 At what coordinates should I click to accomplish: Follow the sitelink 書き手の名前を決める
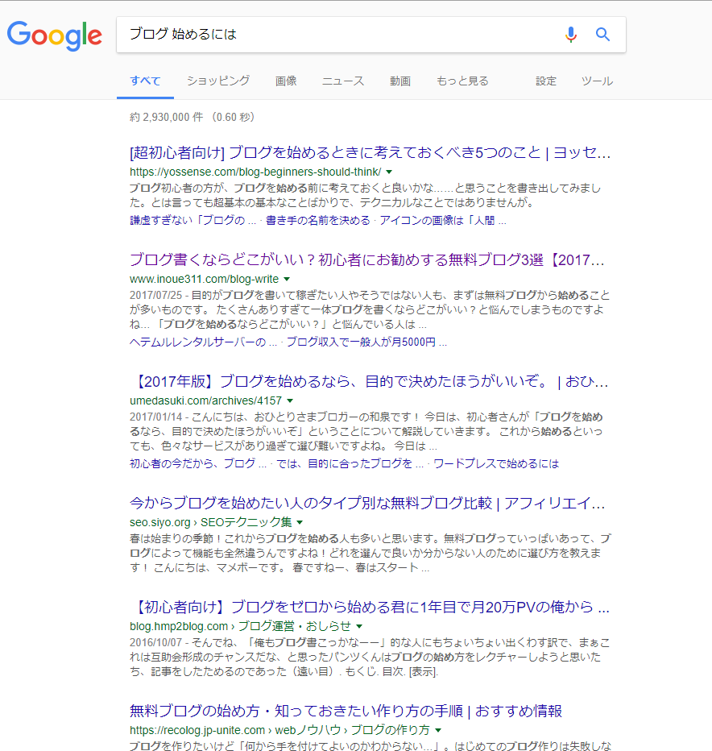[318, 220]
